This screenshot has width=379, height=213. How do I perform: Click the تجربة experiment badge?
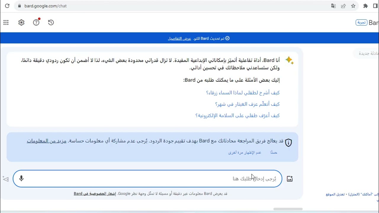tap(362, 22)
